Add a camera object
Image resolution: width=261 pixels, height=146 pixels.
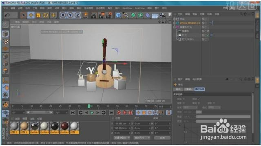pos(162,15)
